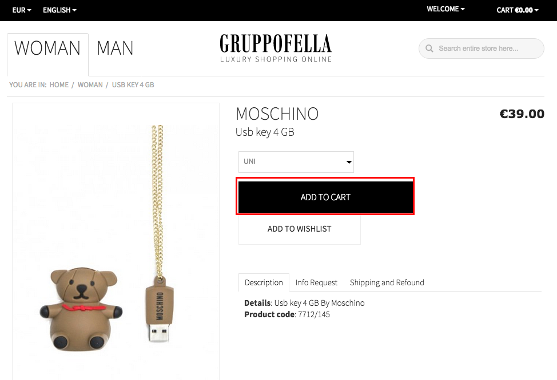Switch to the MAN tab
The image size is (557, 380).
pos(115,48)
